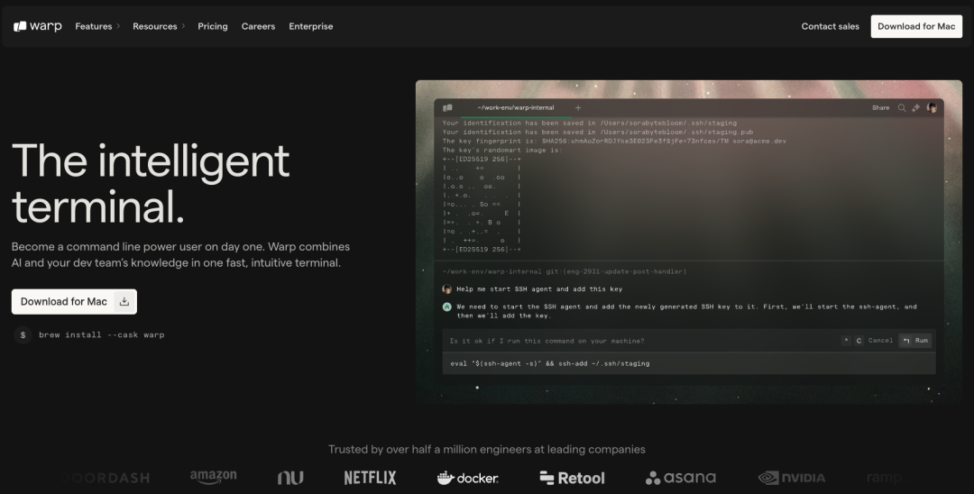Select the ~/work-env/warp-internal terminal tab
This screenshot has height=494, width=974.
[x=516, y=108]
